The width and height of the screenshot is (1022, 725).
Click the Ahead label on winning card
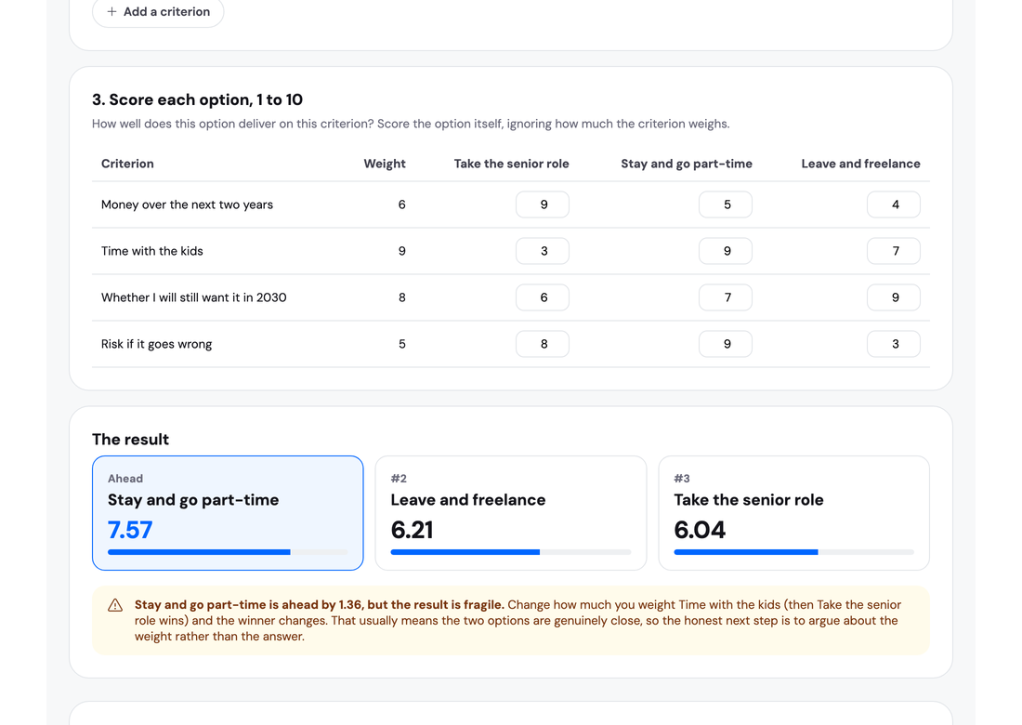[125, 479]
